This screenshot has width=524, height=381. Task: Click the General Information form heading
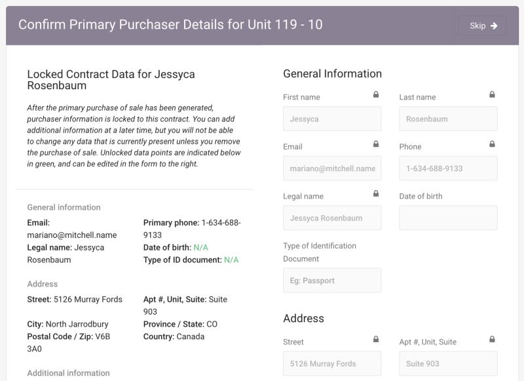332,73
